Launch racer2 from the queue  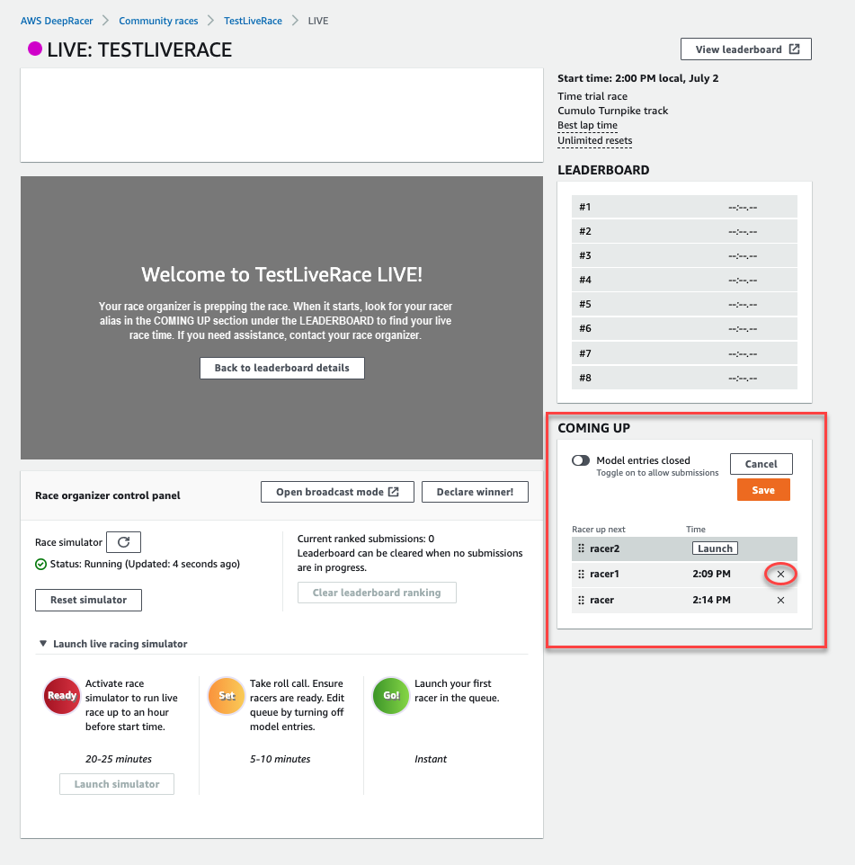click(715, 548)
